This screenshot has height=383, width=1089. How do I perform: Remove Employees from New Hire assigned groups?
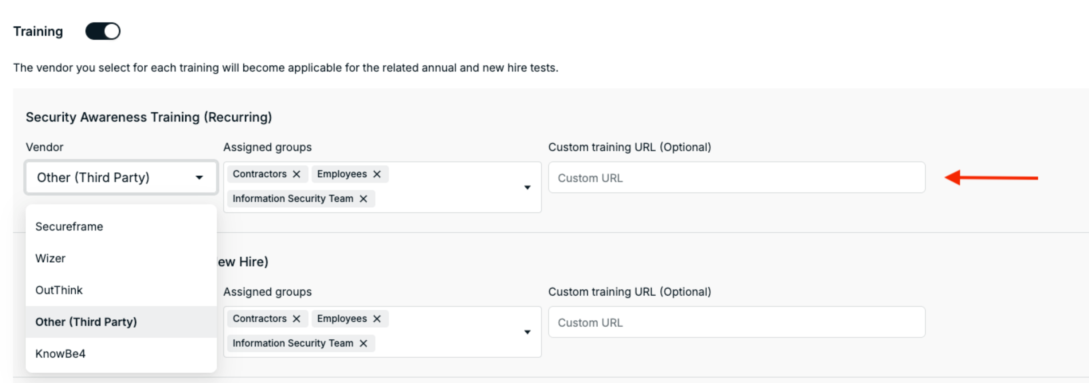point(377,319)
